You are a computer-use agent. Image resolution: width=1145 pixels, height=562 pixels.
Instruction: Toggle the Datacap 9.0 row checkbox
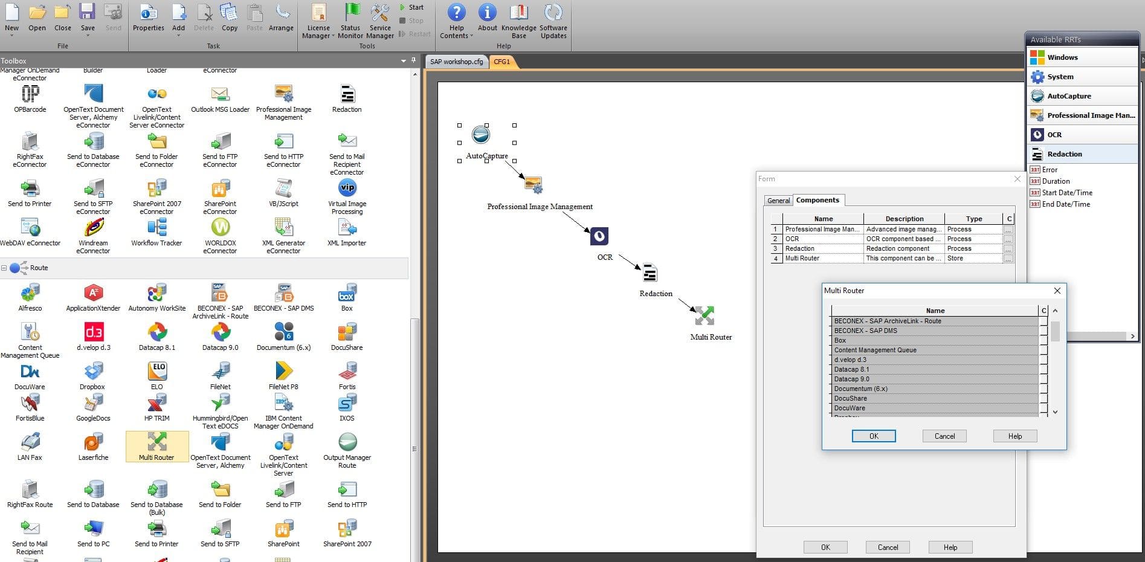(x=1043, y=379)
